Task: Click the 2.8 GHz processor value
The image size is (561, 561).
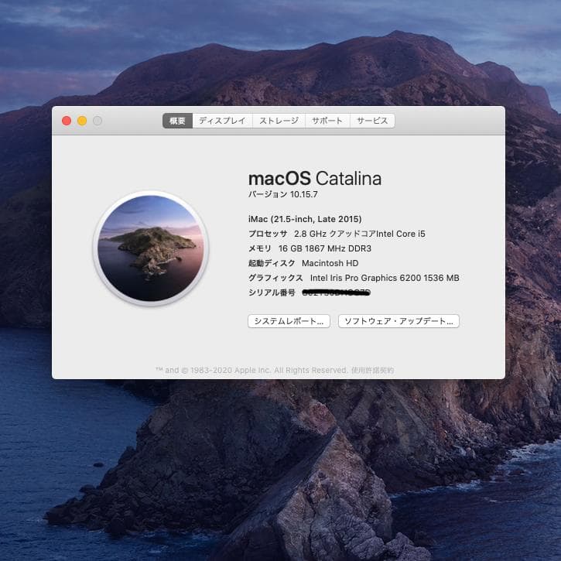Action: [360, 234]
